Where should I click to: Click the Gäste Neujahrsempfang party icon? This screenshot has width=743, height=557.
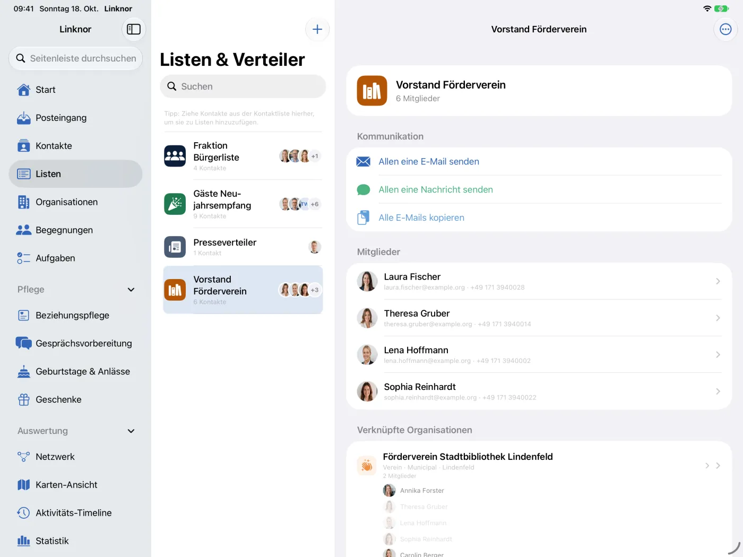tap(175, 204)
